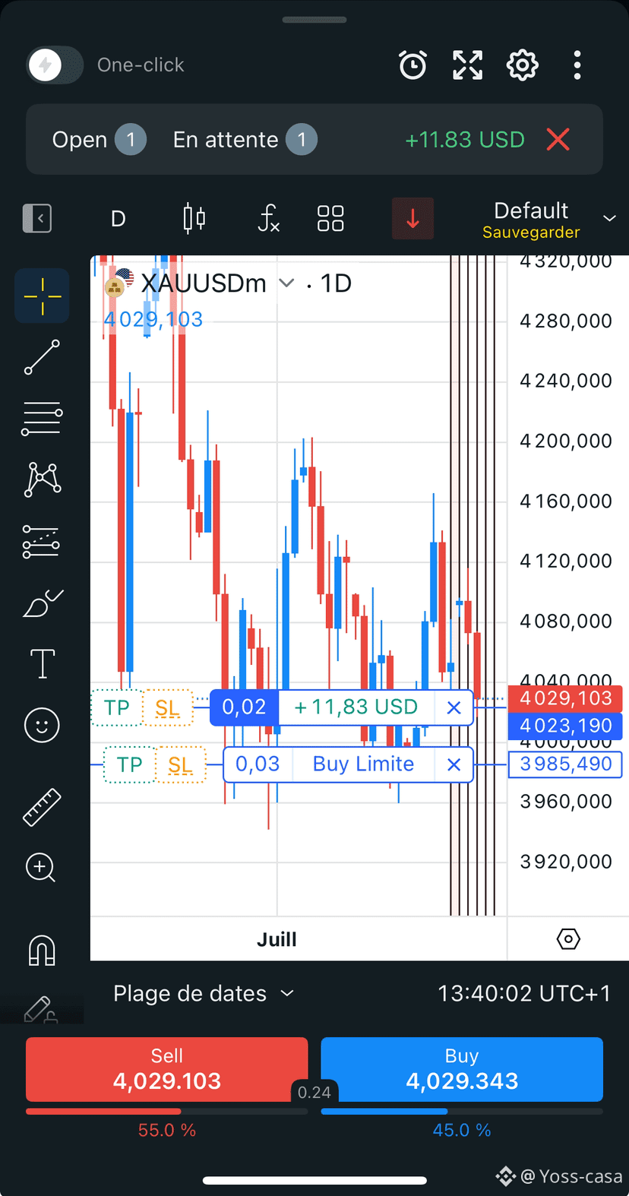The width and height of the screenshot is (629, 1196).
Task: Select the zoom in magnifier tool
Action: point(41,868)
